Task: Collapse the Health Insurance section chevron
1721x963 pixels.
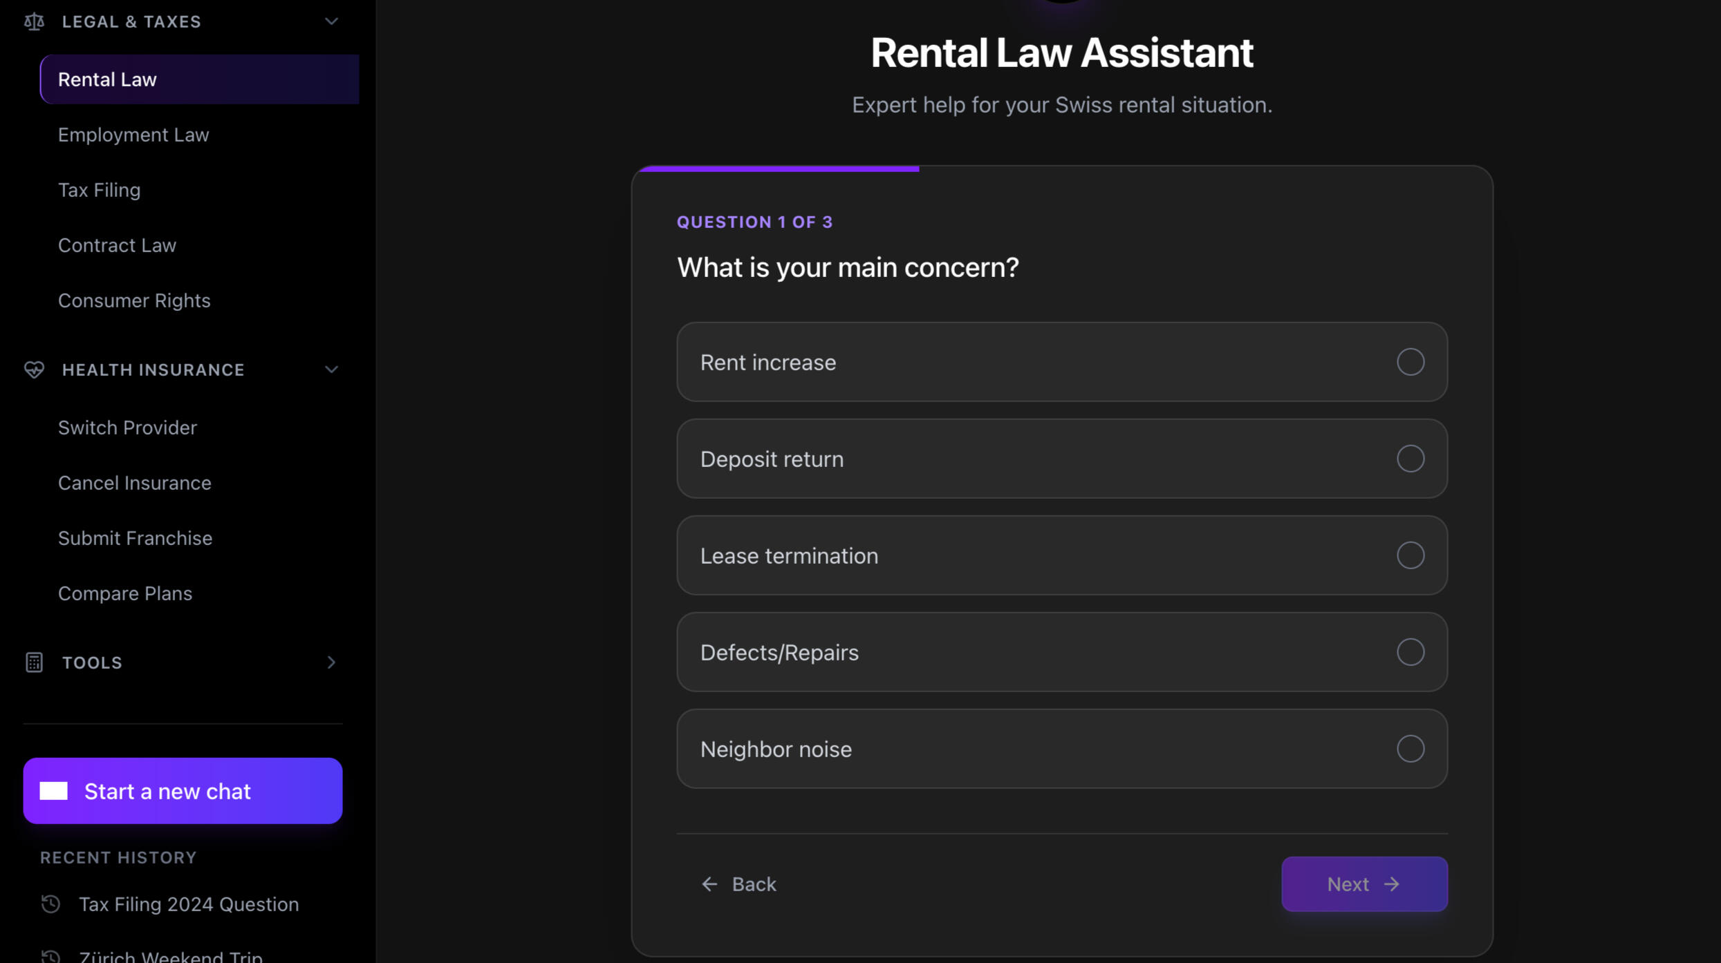Action: tap(331, 370)
